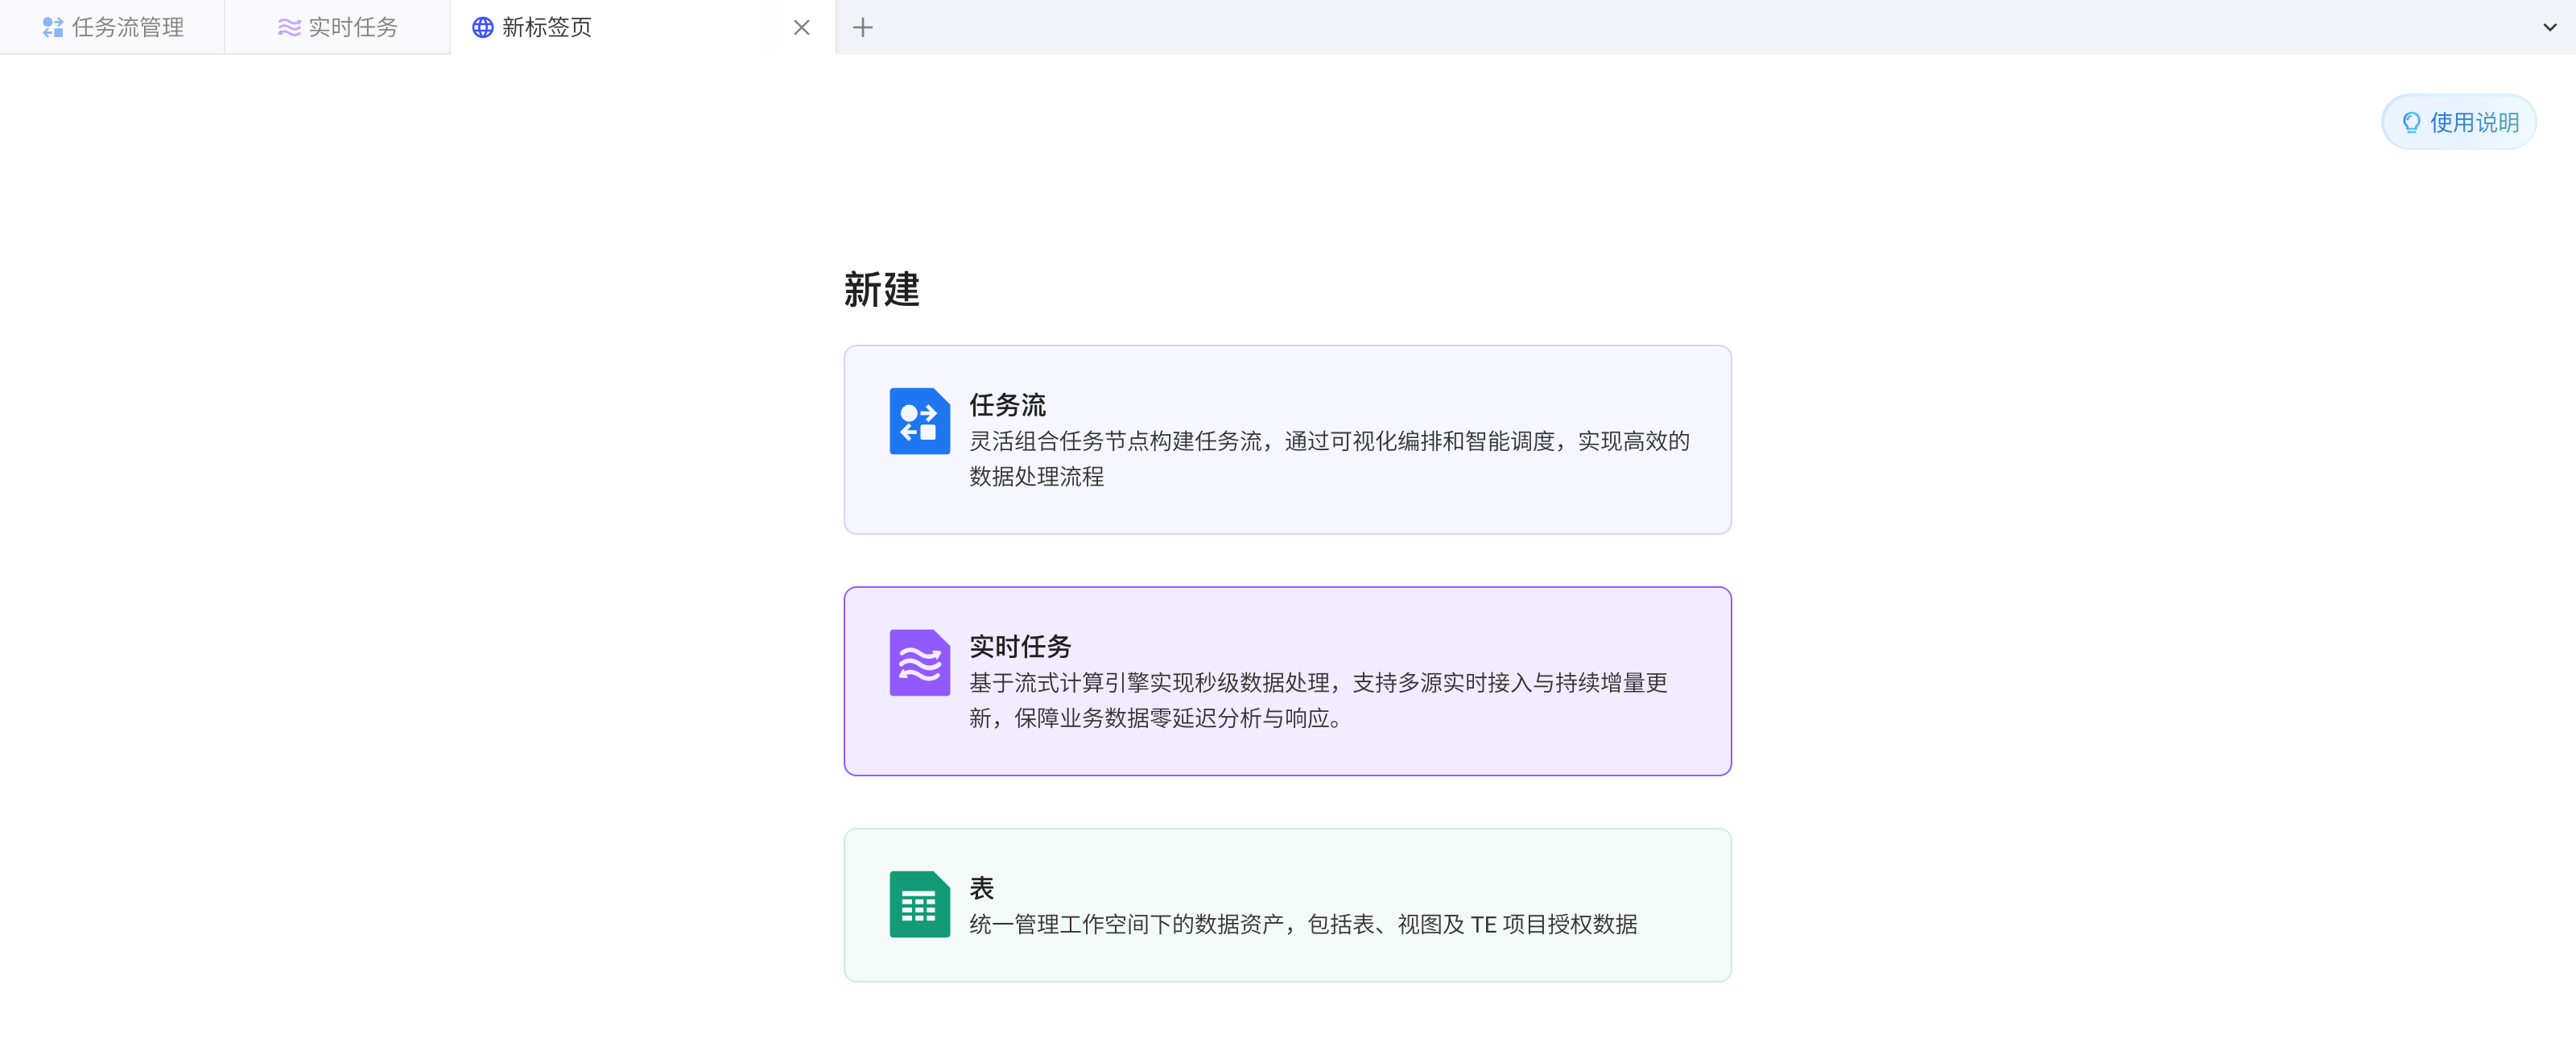Expand the tab list chevron at top right
Image resolution: width=2576 pixels, height=1063 pixels.
tap(2549, 27)
